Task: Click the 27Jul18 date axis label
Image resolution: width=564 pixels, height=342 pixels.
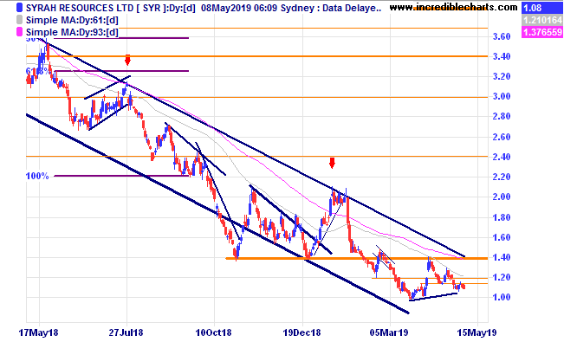Action: [126, 332]
